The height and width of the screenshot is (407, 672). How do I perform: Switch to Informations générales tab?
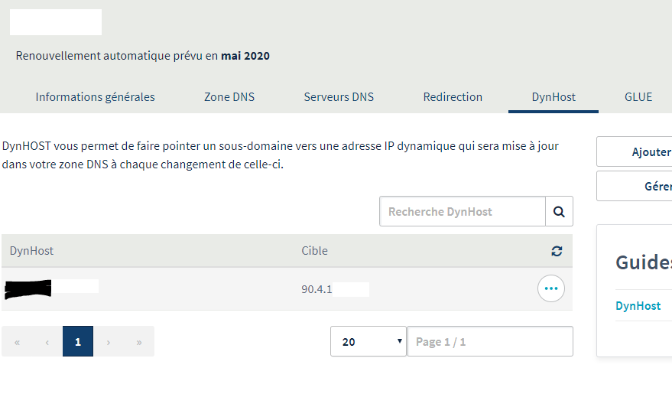click(x=95, y=97)
